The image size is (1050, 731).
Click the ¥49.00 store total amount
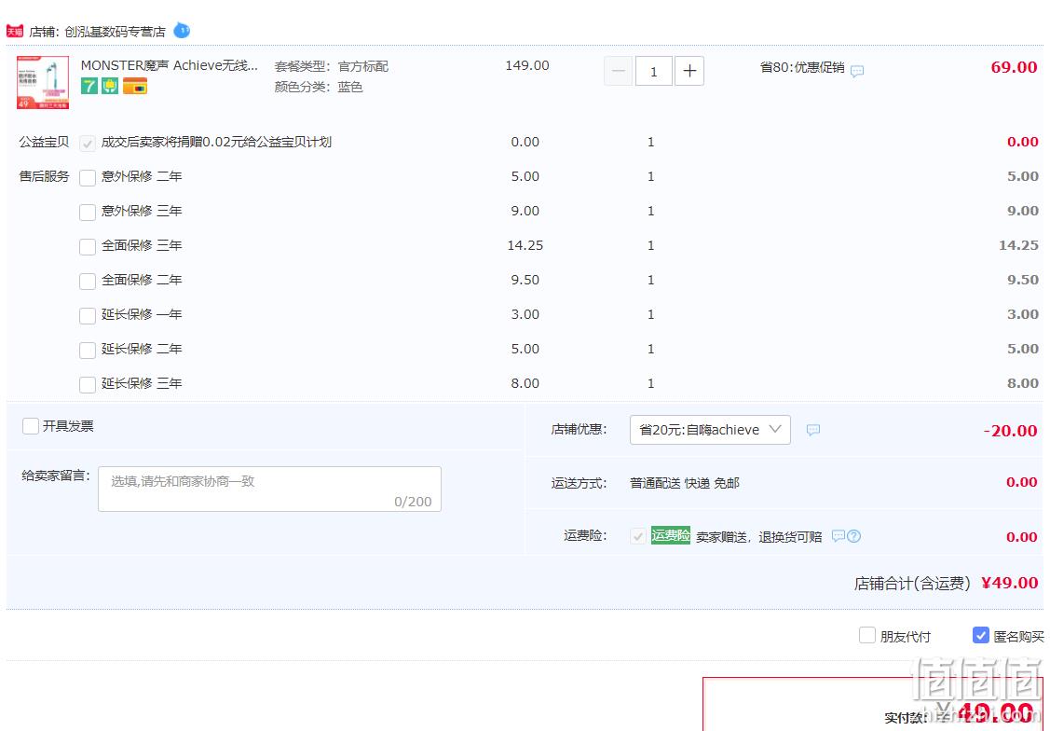tap(1010, 583)
